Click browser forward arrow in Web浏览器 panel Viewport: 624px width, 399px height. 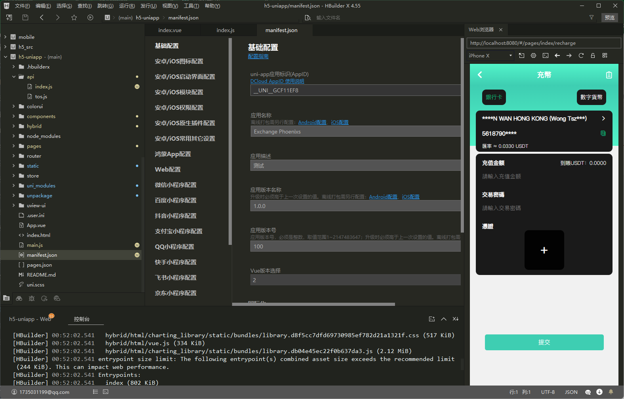point(569,55)
